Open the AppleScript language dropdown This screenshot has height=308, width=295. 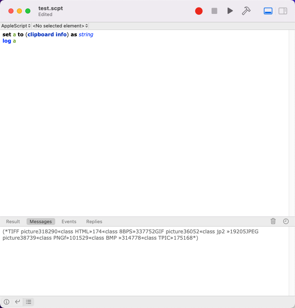point(16,26)
